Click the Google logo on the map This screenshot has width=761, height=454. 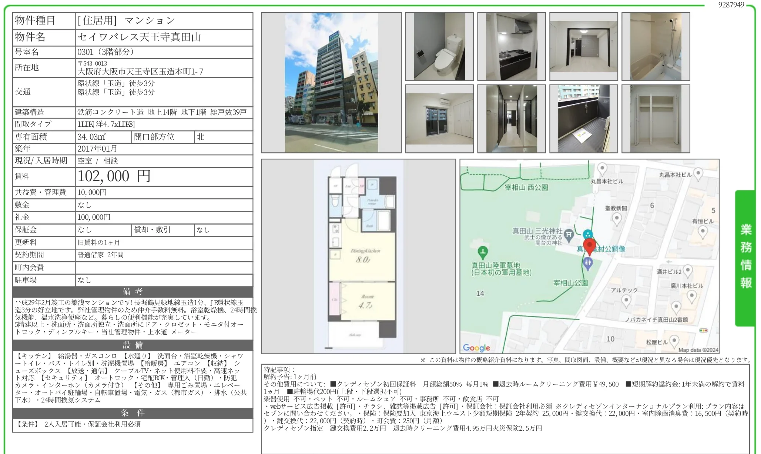[476, 348]
